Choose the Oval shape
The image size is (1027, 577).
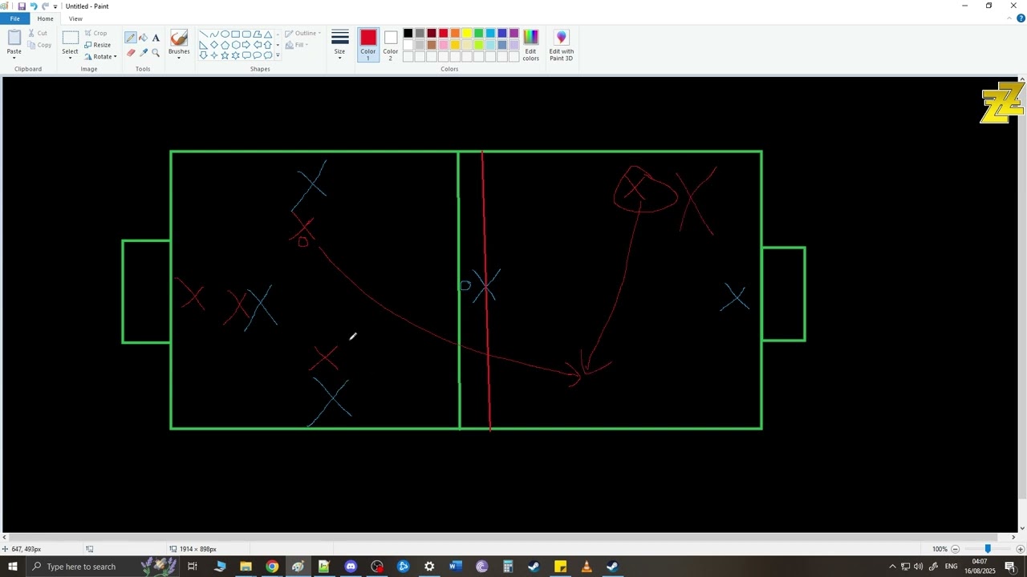(x=225, y=34)
